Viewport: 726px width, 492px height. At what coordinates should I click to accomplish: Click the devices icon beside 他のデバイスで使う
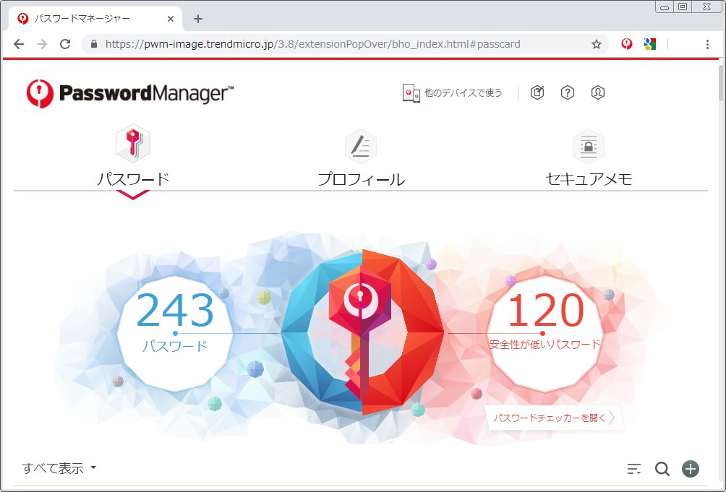pos(411,93)
